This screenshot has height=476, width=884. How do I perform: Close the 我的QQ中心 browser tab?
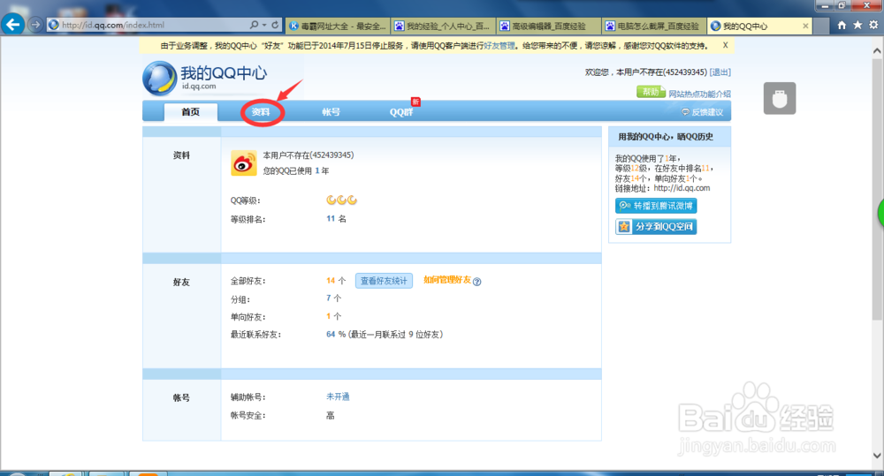click(805, 26)
